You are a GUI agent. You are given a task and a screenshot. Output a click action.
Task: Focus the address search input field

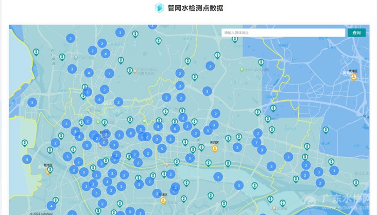click(x=283, y=32)
